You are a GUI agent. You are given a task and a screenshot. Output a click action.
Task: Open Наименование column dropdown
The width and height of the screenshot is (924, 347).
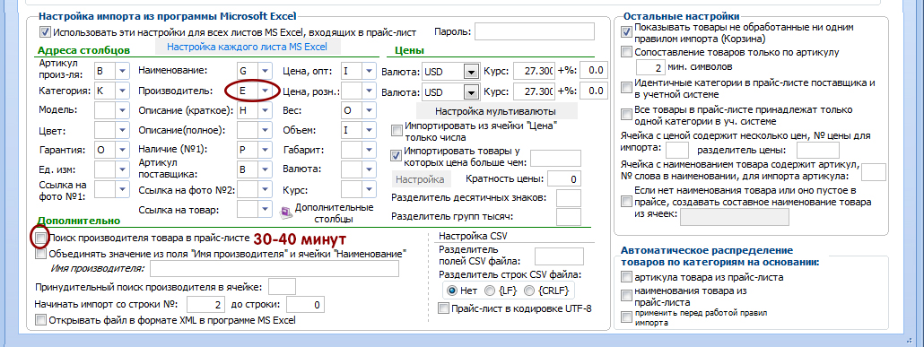tap(266, 72)
